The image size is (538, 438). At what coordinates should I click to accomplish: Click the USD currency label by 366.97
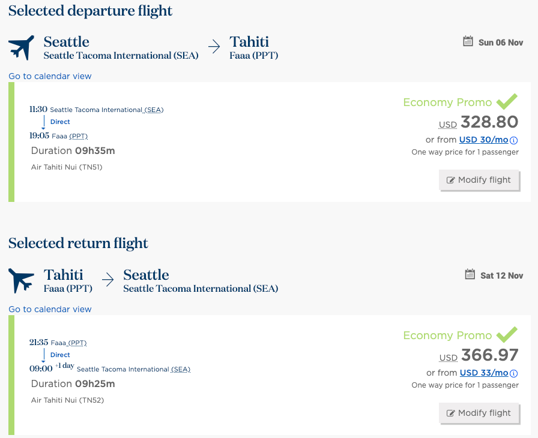tap(449, 358)
